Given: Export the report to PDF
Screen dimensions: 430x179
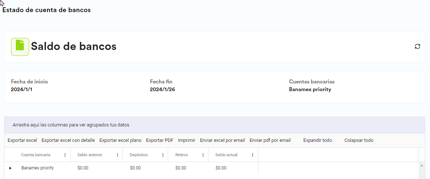Looking at the screenshot, I should tap(160, 140).
